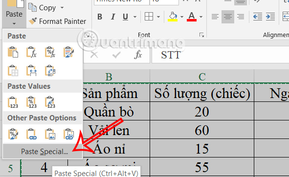289x177 pixels.
Task: Toggle Italic formatting
Action: [113, 17]
